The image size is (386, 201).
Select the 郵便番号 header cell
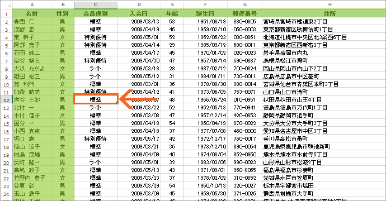pyautogui.click(x=244, y=13)
